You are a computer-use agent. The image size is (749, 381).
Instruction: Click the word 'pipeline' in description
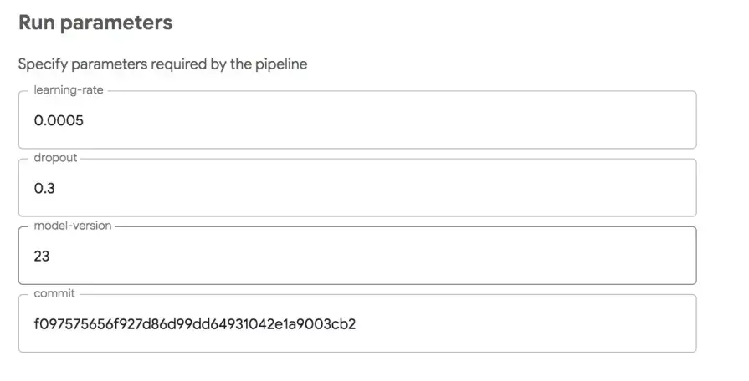[x=280, y=64]
